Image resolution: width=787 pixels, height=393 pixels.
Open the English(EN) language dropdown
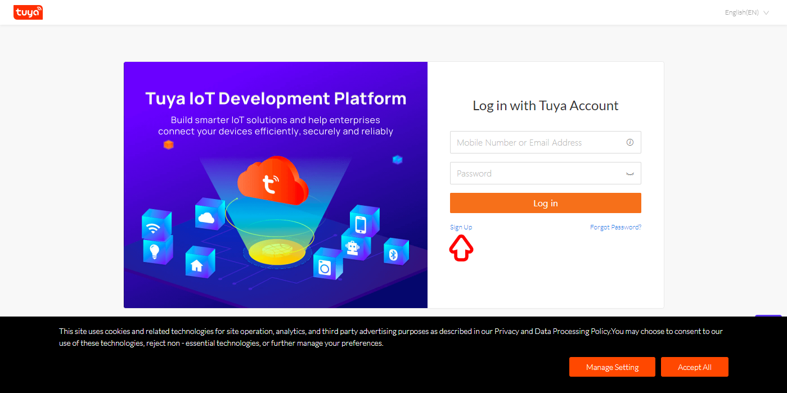741,12
